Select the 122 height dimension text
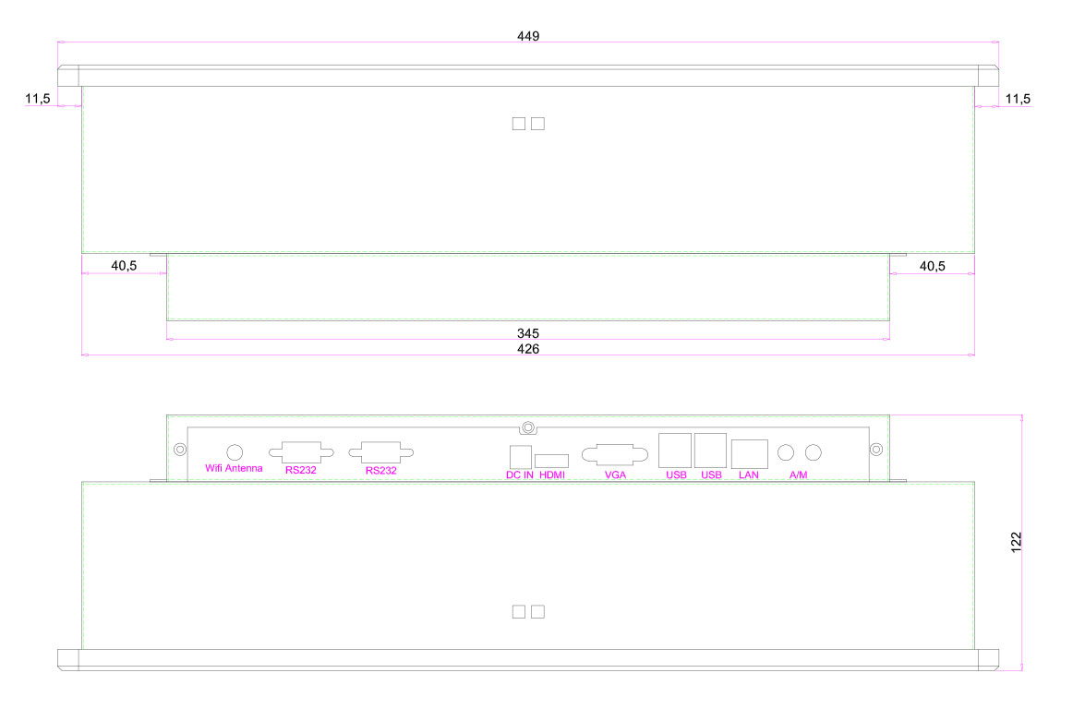The width and height of the screenshot is (1073, 709). pyautogui.click(x=1015, y=543)
